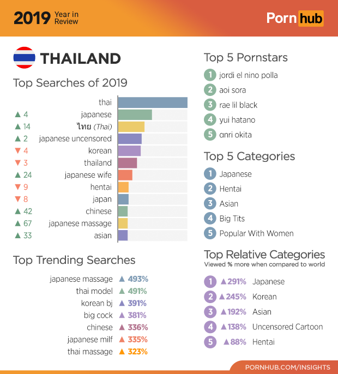Click the orange up arrow beside 323% thai massage

(x=122, y=352)
